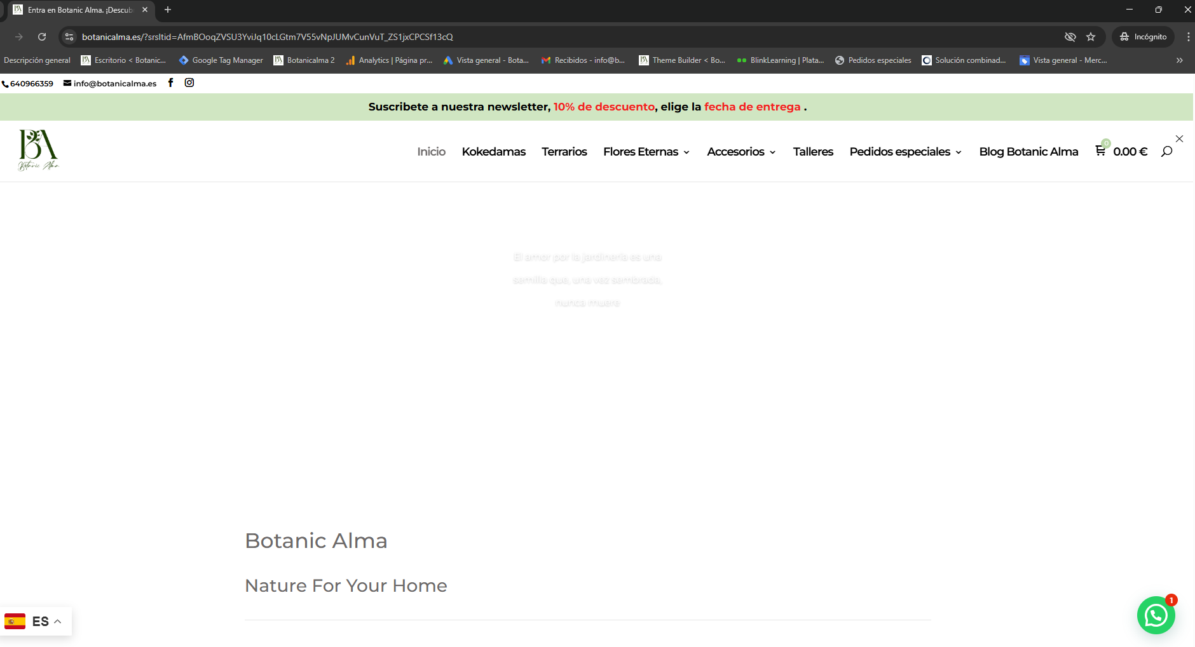Image resolution: width=1195 pixels, height=647 pixels.
Task: Open the WhatsApp chat bubble
Action: pyautogui.click(x=1156, y=615)
